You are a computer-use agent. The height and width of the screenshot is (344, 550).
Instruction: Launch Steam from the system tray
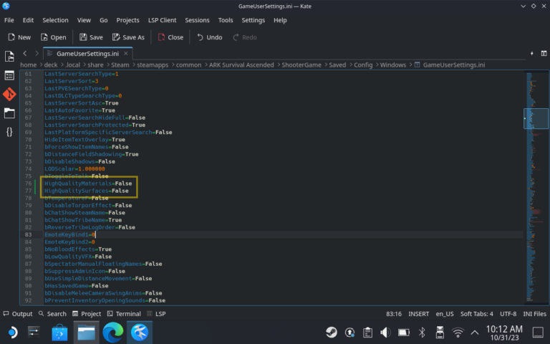[x=332, y=332]
